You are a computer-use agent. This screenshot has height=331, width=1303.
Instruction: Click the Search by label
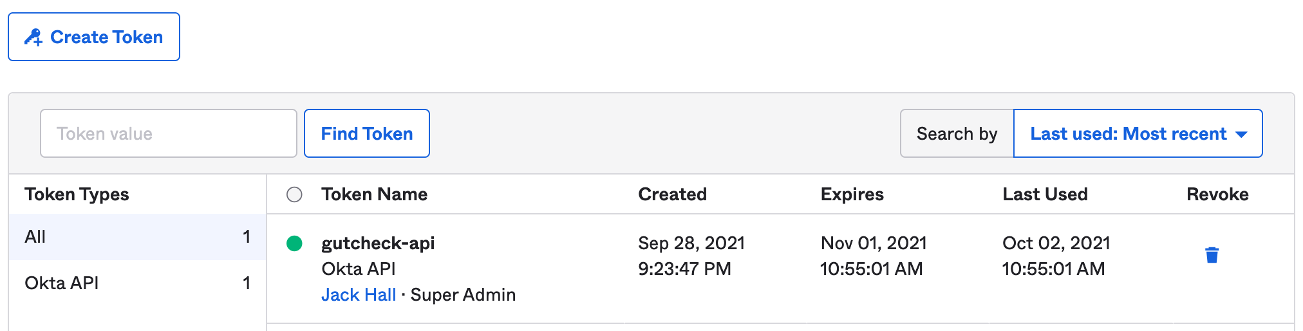(x=957, y=133)
